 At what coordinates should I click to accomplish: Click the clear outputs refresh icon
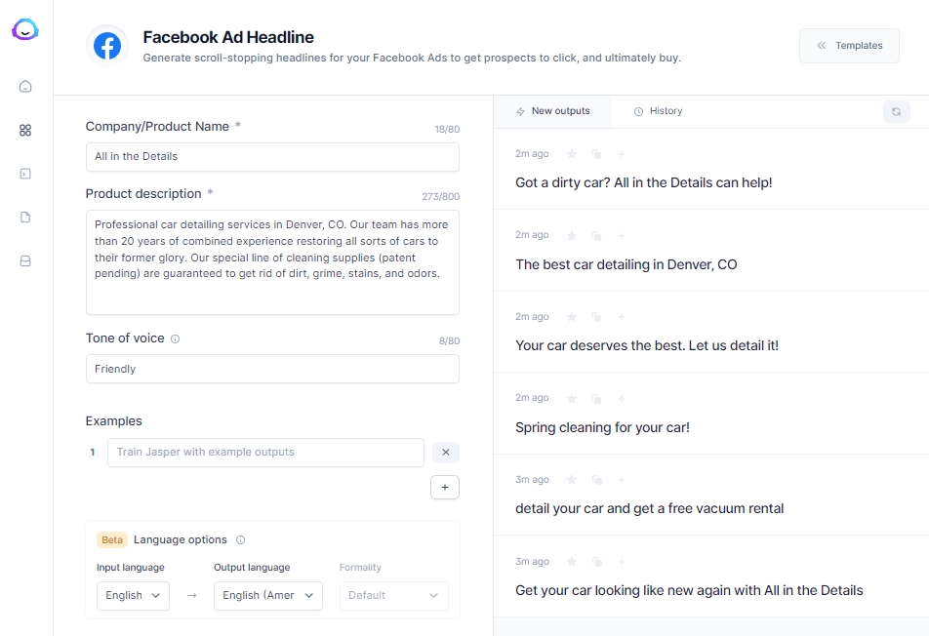tap(897, 111)
